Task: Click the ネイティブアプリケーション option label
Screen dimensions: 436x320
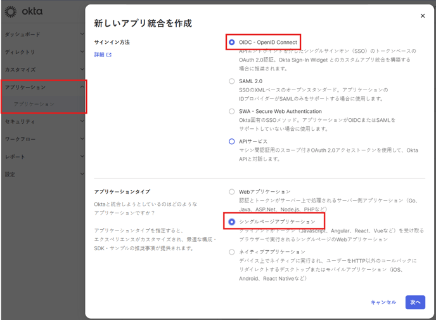Action: pos(272,252)
